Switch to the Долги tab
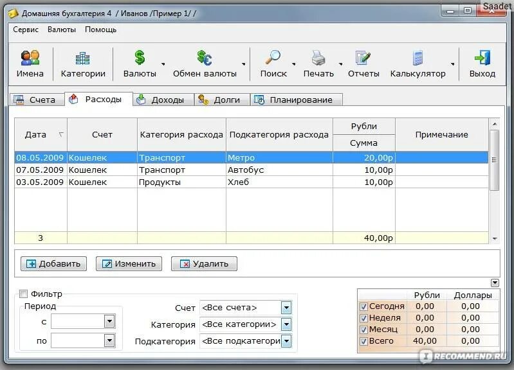The height and width of the screenshot is (370, 514). (222, 100)
